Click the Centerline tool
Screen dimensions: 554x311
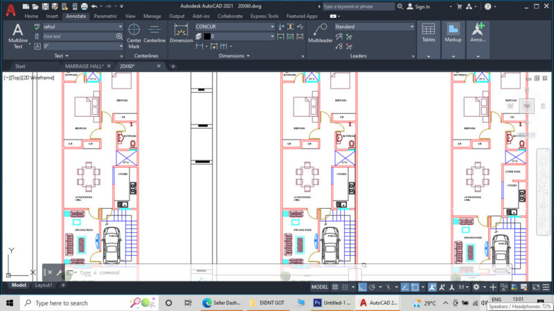pos(154,34)
